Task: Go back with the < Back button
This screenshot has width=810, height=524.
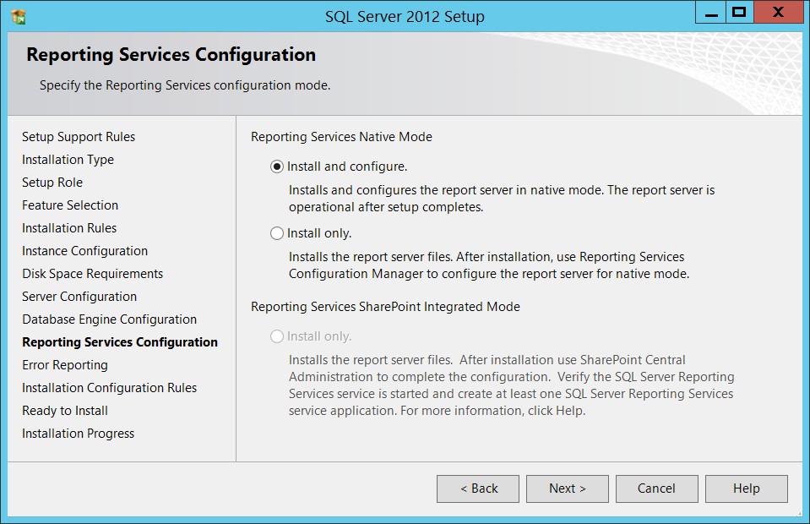Action: [x=478, y=489]
